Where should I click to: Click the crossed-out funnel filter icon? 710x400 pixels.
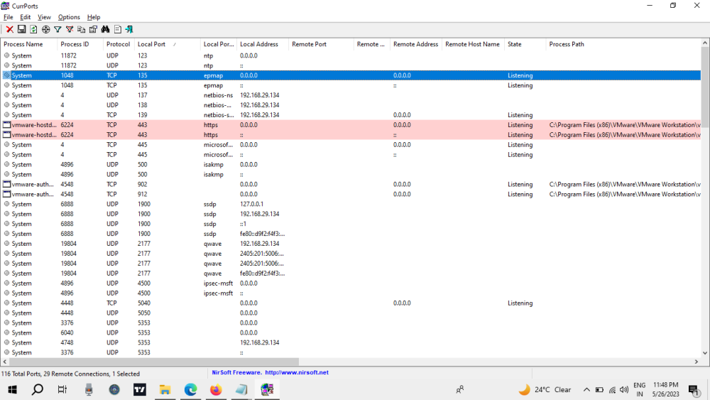point(70,29)
